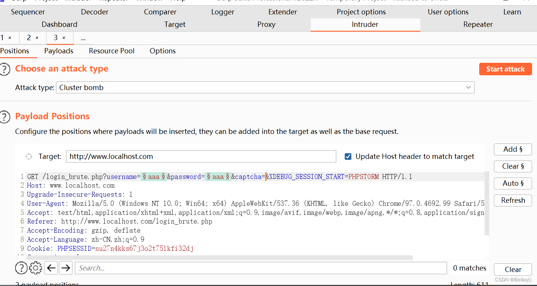Viewport: 537px width, 286px height.
Task: Open the Payloads sub-tab
Action: pos(59,51)
